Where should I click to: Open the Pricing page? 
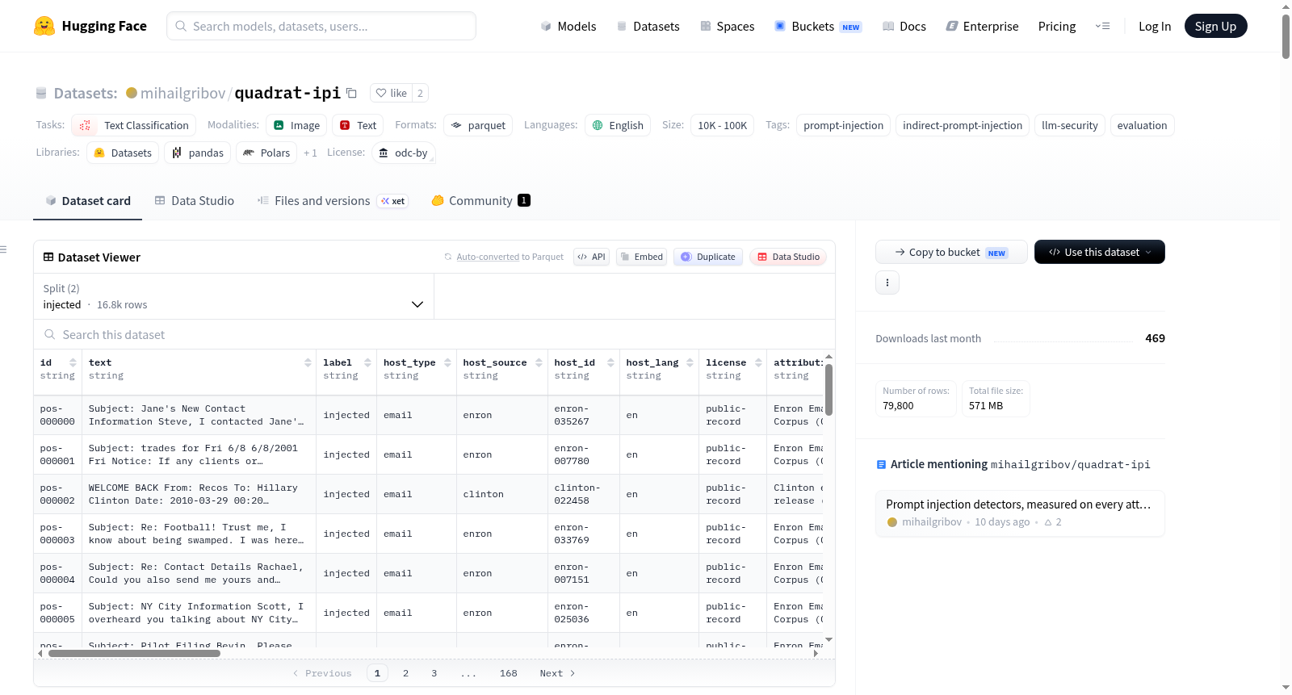pyautogui.click(x=1057, y=26)
